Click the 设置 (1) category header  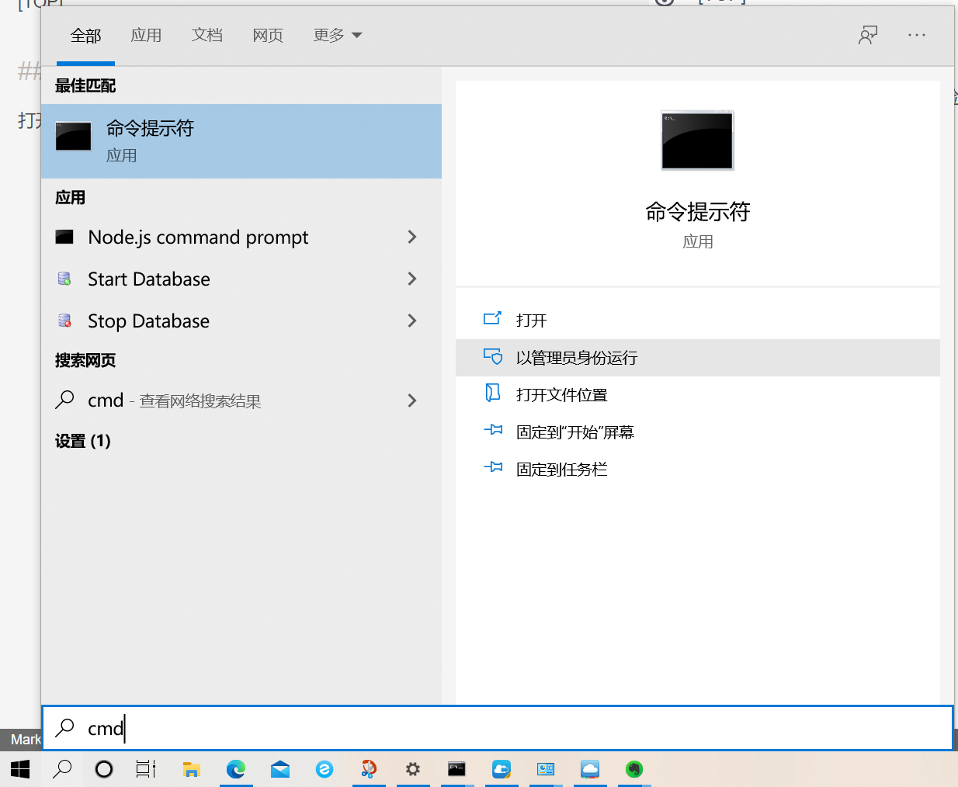click(x=83, y=441)
